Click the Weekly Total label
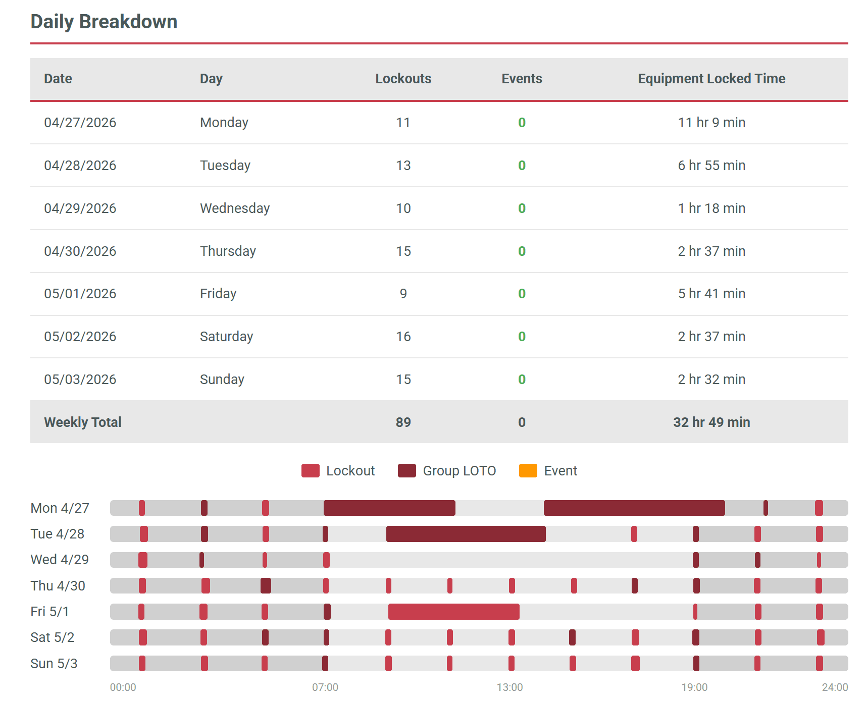Image resolution: width=867 pixels, height=701 pixels. [83, 422]
